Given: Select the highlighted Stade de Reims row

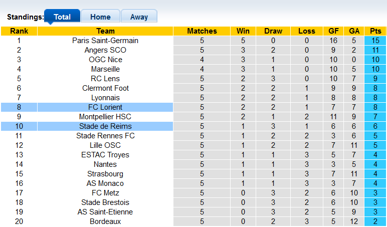Looking at the screenshot, I should (105, 126).
